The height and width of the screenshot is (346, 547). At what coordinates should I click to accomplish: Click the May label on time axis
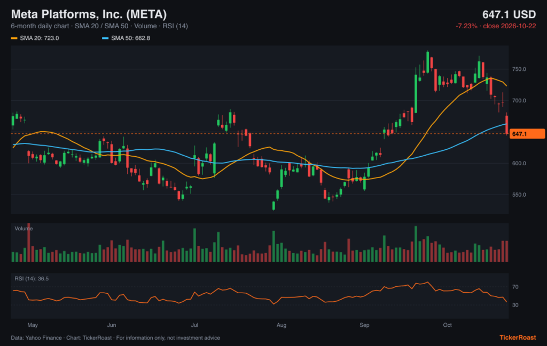pos(33,325)
